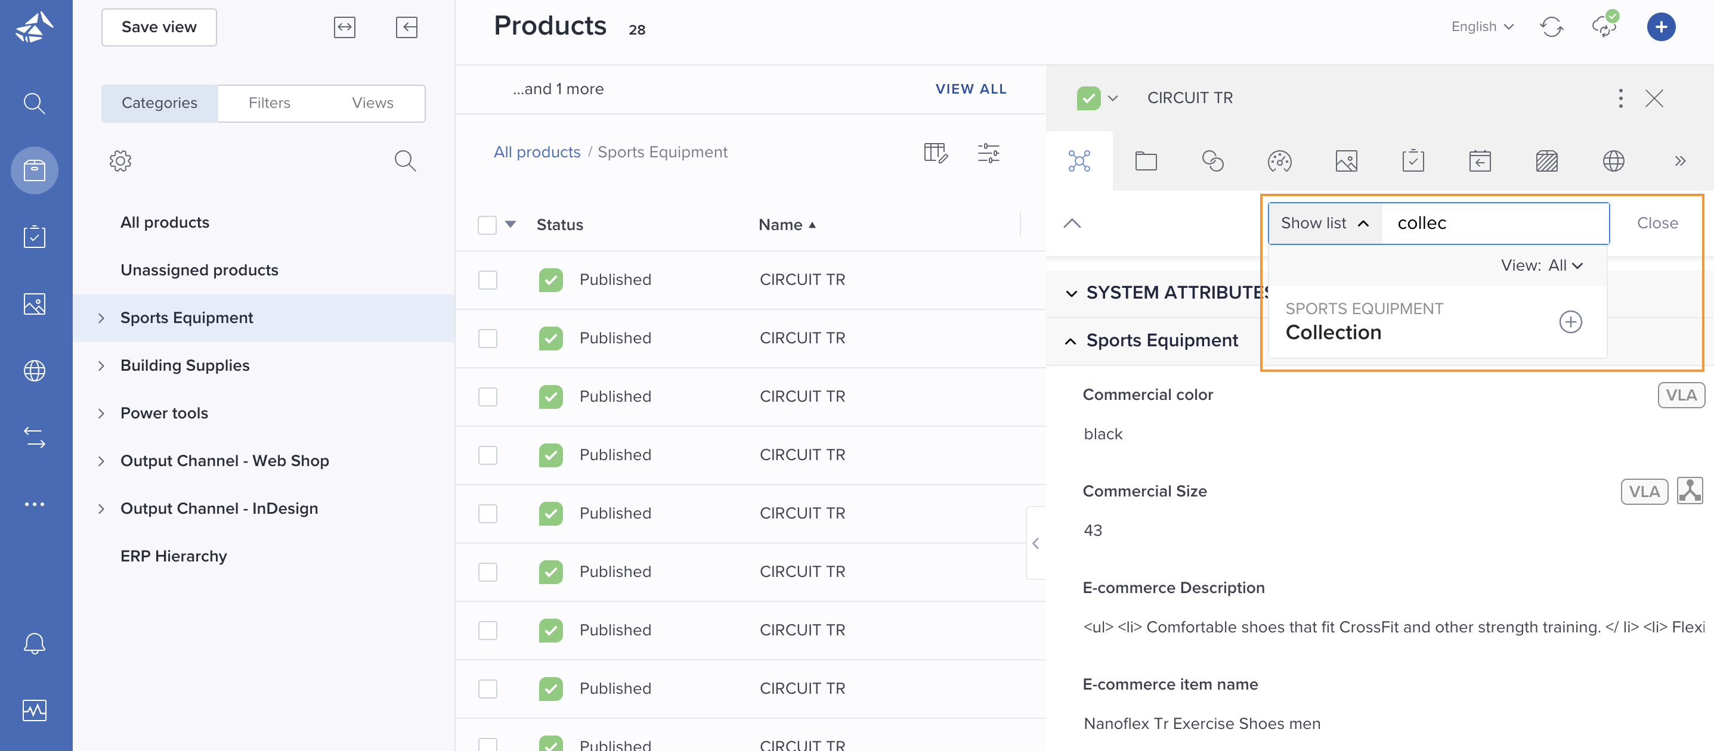Collapse the left panel with arrow icon
This screenshot has height=751, width=1714.
[x=407, y=27]
